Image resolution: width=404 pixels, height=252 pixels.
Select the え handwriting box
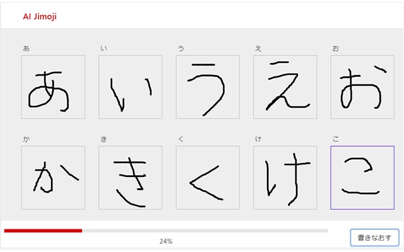(x=285, y=87)
